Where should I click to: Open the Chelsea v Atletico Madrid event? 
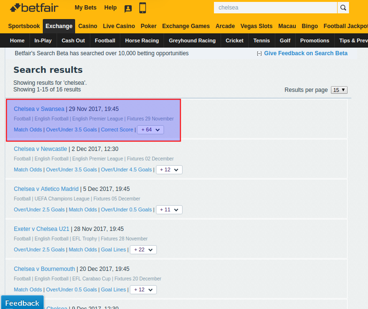(x=46, y=189)
